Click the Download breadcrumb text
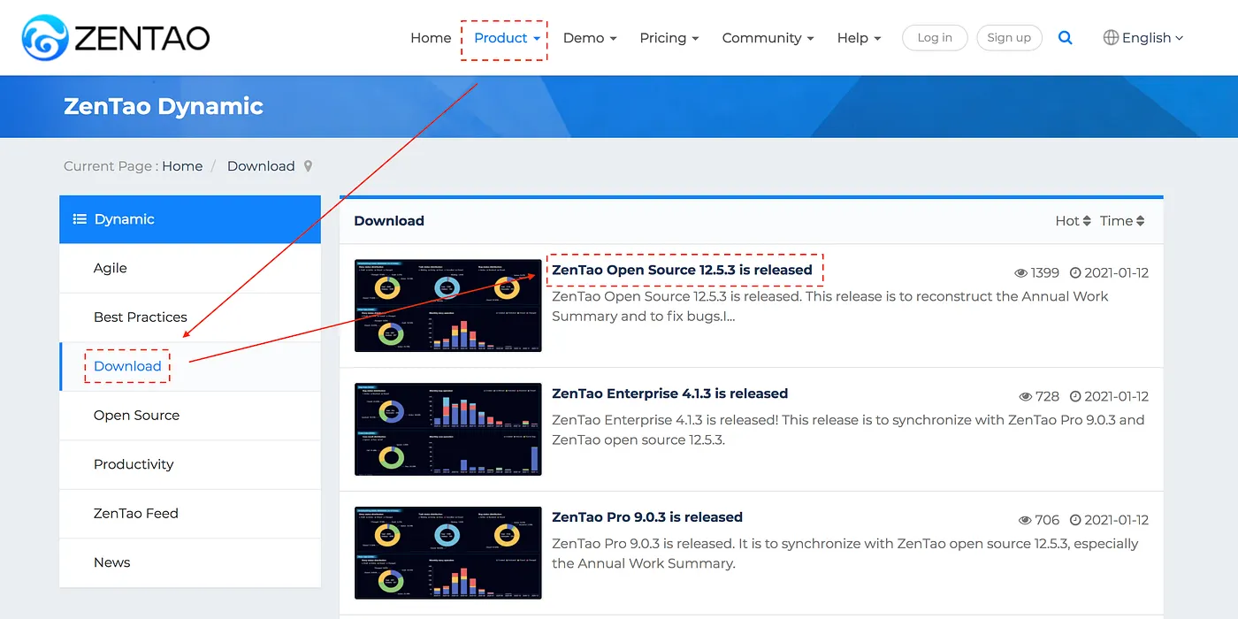Screen dimensions: 1238x619 (261, 166)
